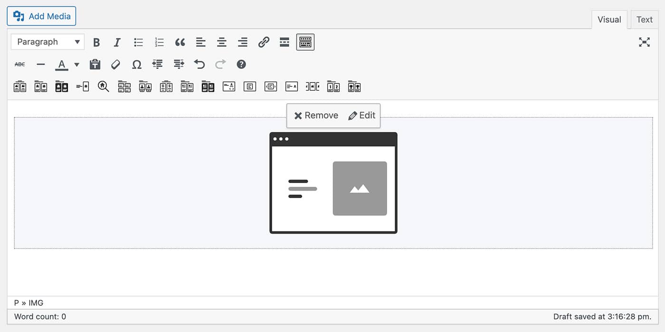
Task: Toggle bold formatting in the toolbar
Action: tap(96, 42)
